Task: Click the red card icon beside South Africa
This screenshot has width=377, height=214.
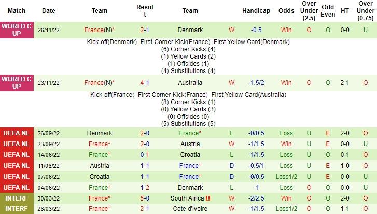Action: point(208,198)
